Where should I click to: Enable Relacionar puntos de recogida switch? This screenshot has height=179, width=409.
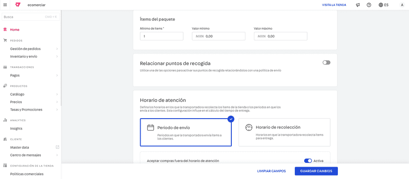coord(326,63)
